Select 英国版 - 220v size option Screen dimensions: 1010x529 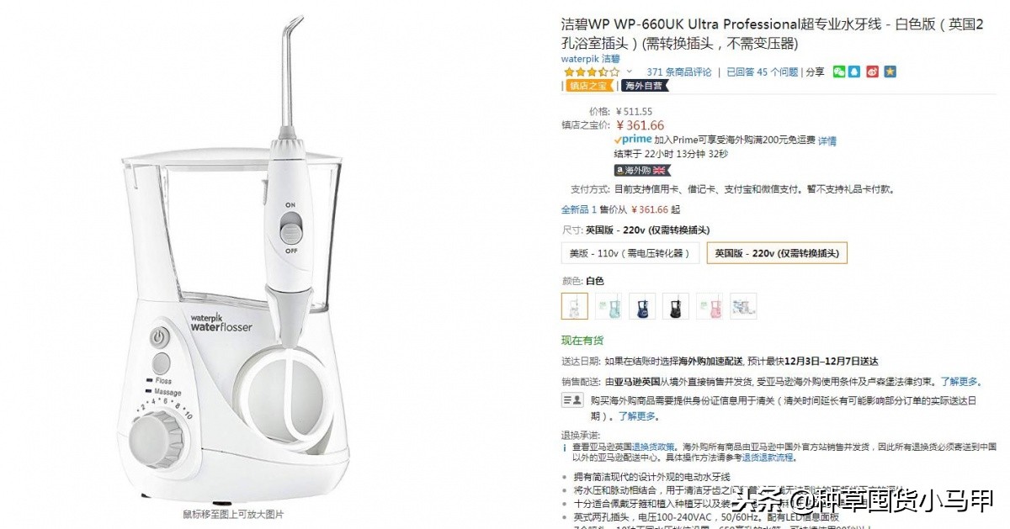(777, 252)
